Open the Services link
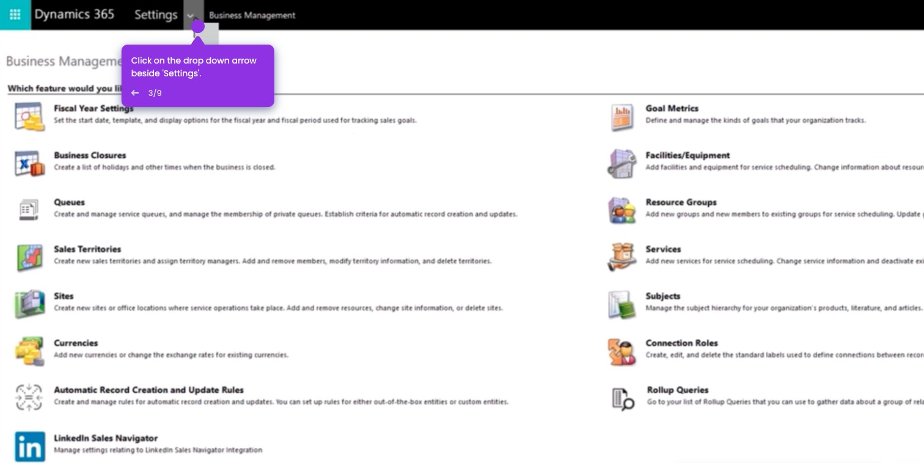 [663, 249]
